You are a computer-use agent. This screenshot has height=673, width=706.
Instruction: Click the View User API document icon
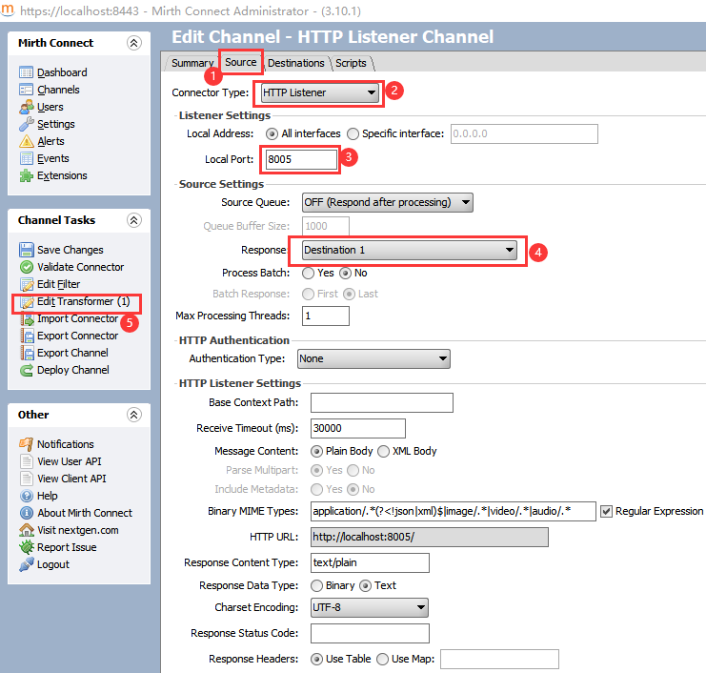tap(26, 461)
